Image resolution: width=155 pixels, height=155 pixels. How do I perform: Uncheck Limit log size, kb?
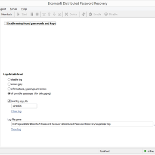click(x=9, y=101)
